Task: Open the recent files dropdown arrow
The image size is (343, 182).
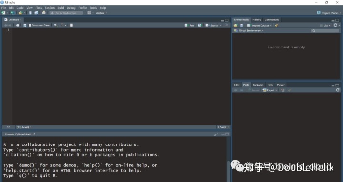Action: tap(24, 13)
